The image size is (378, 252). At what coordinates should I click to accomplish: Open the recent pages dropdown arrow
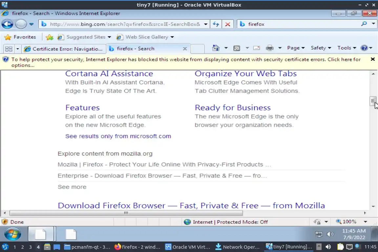tap(31, 24)
